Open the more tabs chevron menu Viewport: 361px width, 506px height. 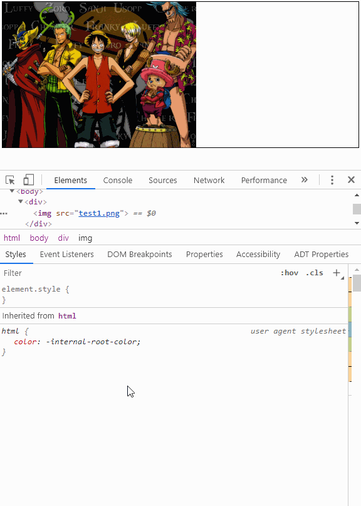pos(304,180)
